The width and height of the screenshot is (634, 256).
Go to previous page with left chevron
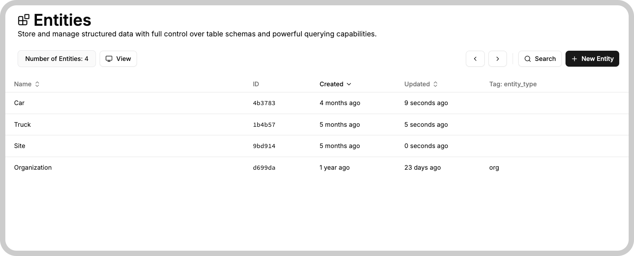click(x=475, y=59)
